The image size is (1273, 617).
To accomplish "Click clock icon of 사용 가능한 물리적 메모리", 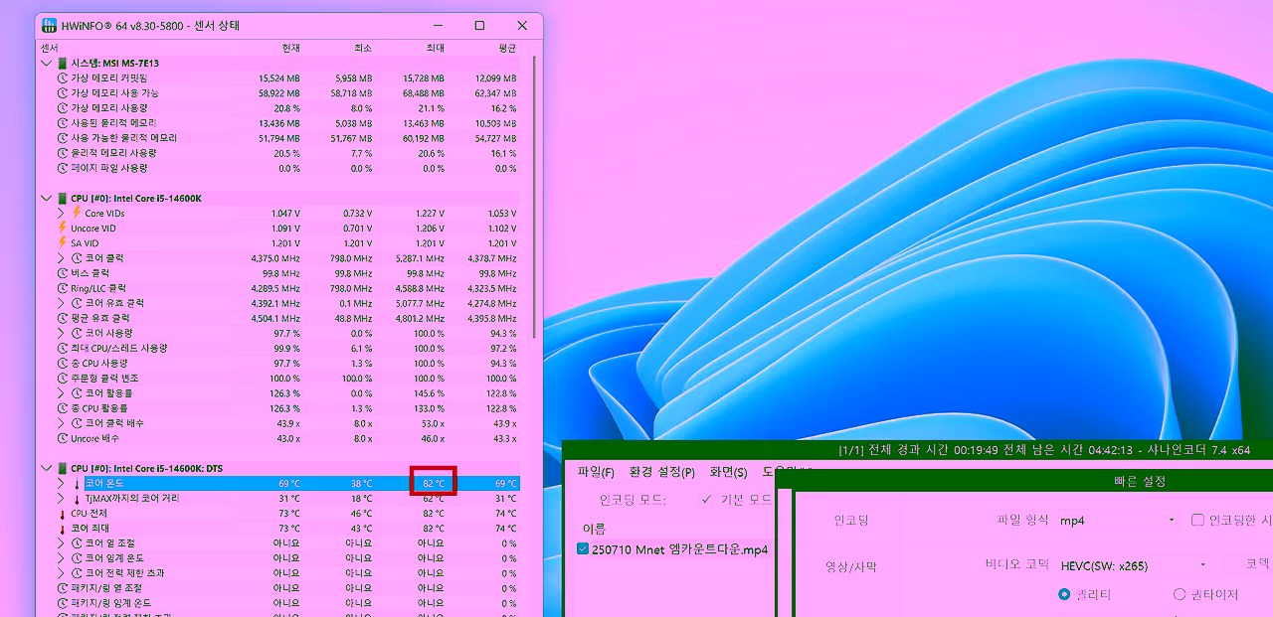I will pos(63,138).
